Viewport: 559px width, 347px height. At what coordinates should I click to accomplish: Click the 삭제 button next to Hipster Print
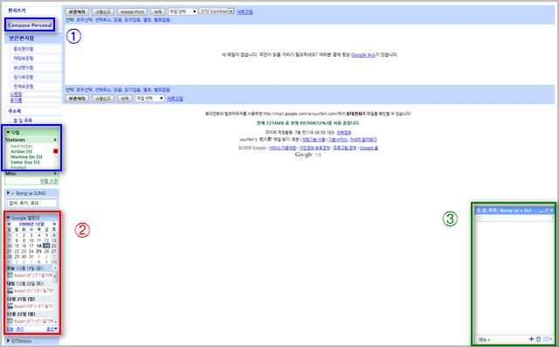pyautogui.click(x=157, y=11)
